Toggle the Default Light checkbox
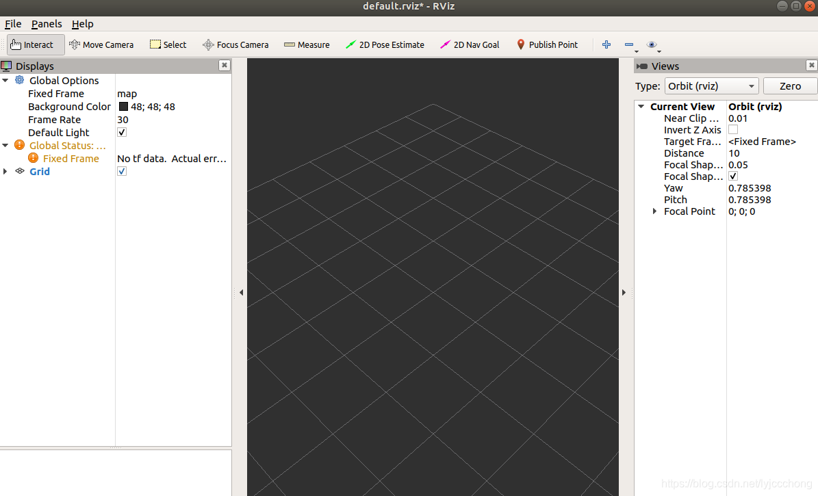 pyautogui.click(x=122, y=133)
